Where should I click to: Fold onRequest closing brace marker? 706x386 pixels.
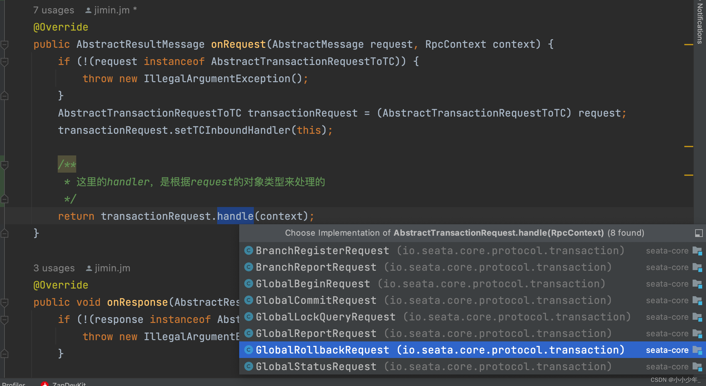tap(4, 233)
